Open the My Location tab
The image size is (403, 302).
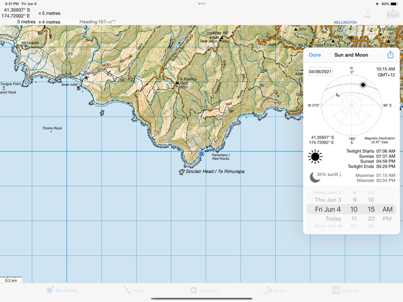tap(62, 290)
